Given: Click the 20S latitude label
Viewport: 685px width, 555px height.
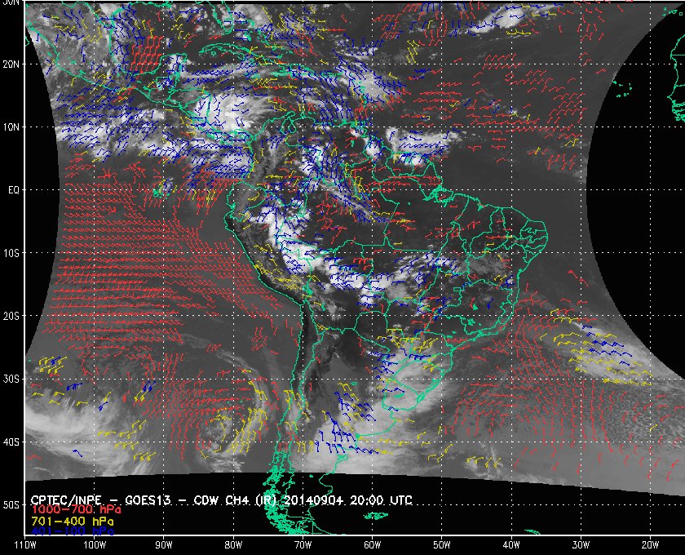Looking at the screenshot, I should [x=11, y=316].
